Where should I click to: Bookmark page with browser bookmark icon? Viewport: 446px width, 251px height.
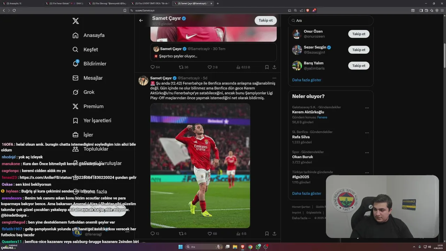coord(125,10)
